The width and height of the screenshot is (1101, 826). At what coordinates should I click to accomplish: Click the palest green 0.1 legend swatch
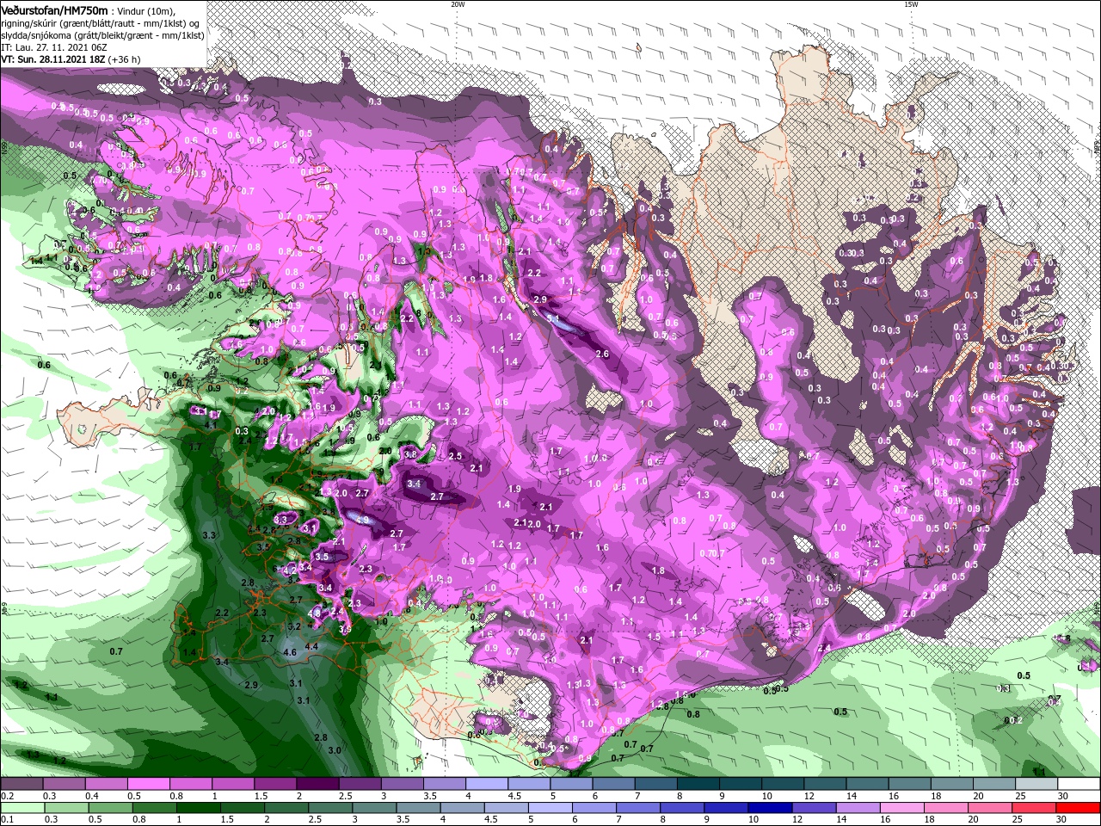point(22,808)
